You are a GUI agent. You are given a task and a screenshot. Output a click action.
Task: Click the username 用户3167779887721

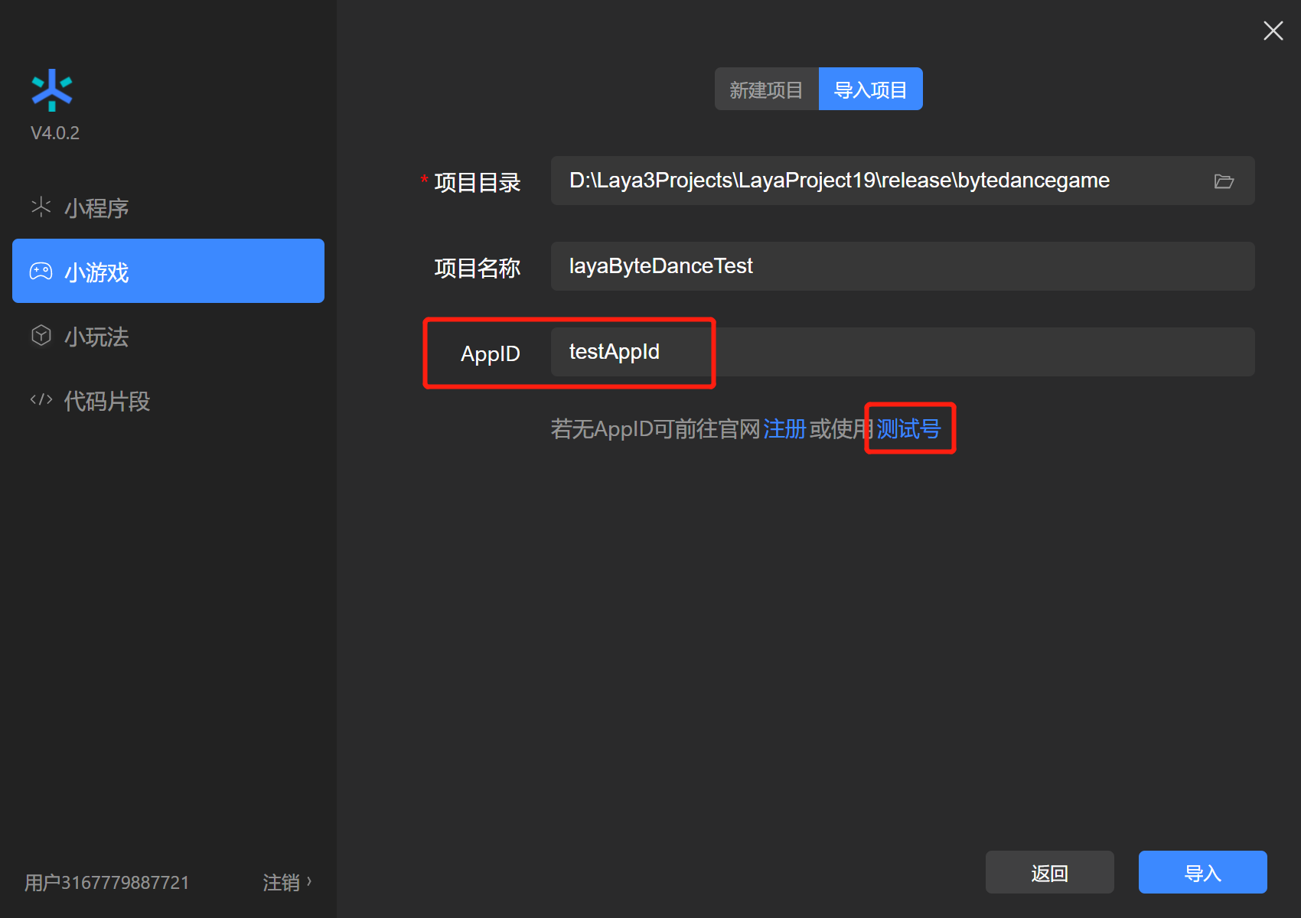(107, 883)
